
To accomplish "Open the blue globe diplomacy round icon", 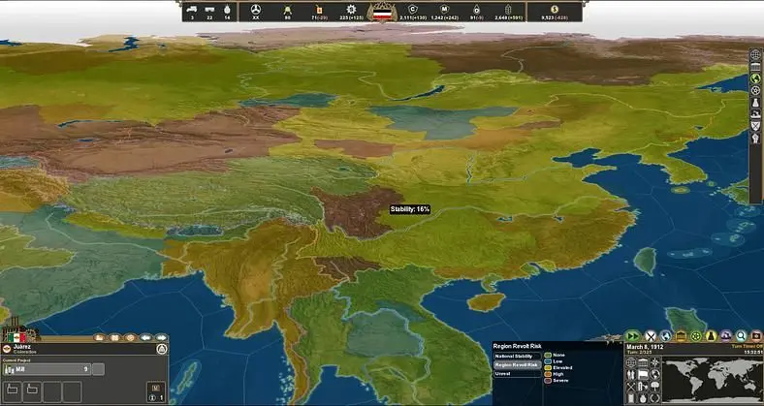I will tap(665, 336).
